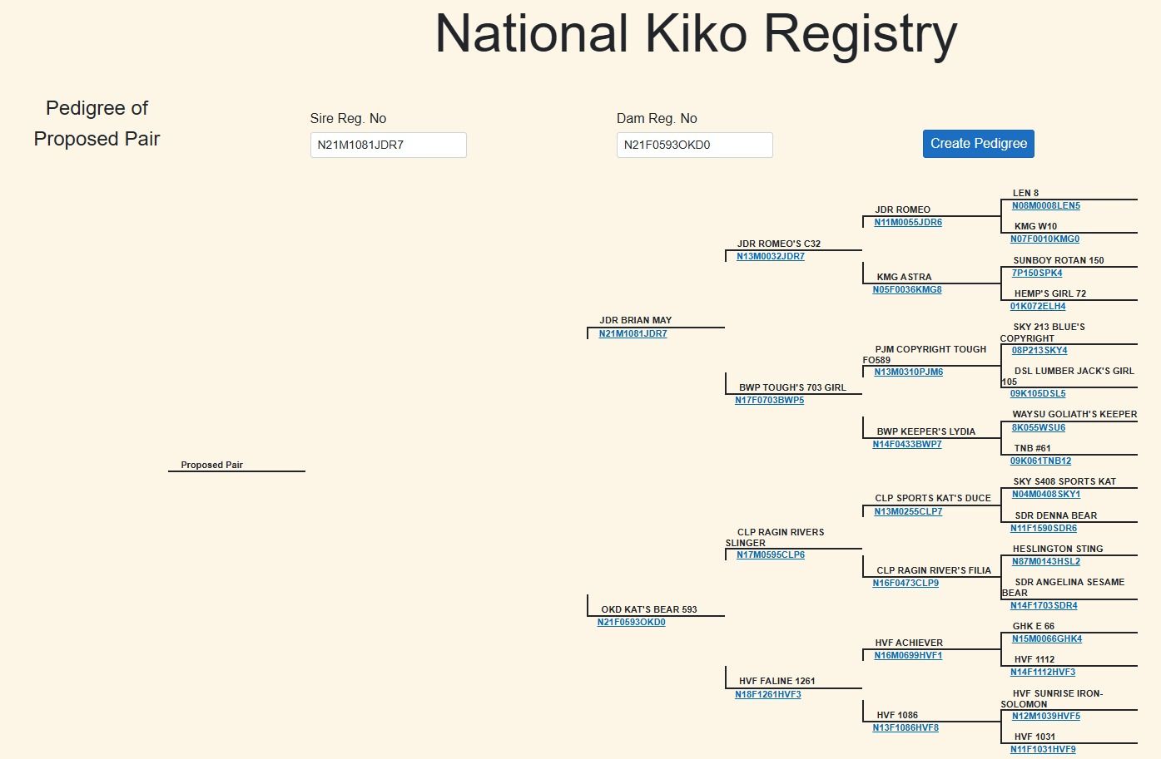Click the Create Pedigree button
This screenshot has height=759, width=1161.
pyautogui.click(x=978, y=144)
